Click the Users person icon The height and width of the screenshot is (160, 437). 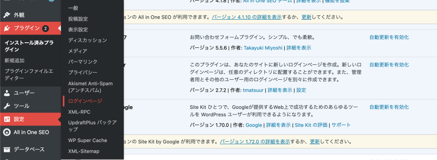click(7, 93)
